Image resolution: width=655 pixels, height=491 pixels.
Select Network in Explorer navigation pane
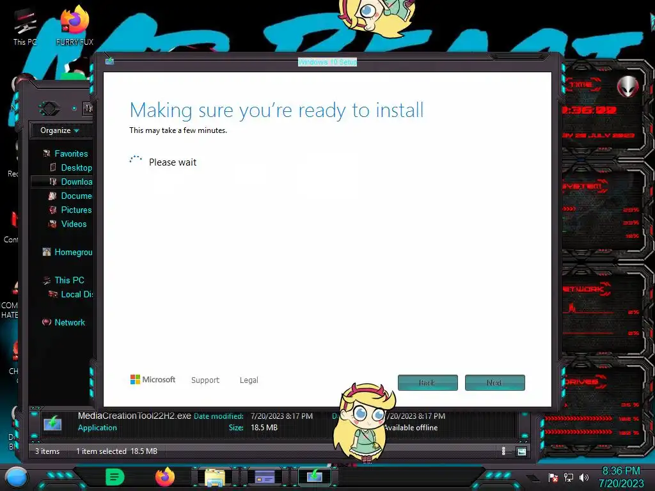tap(69, 322)
